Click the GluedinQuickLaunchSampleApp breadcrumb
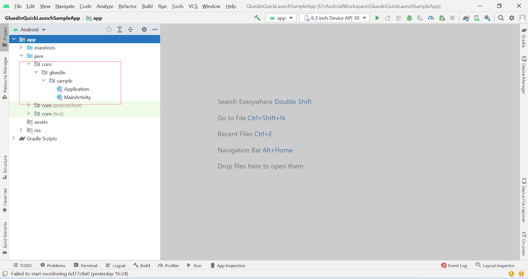The image size is (531, 279). point(42,18)
